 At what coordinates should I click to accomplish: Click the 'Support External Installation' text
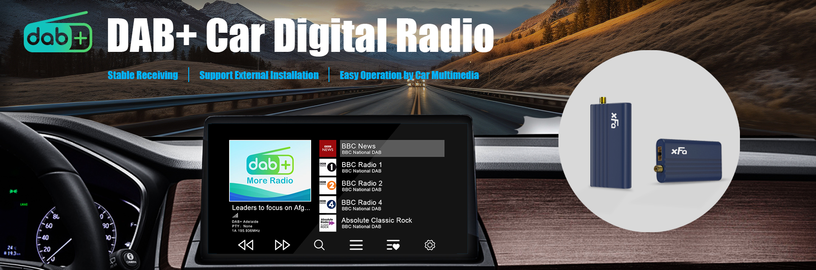point(259,75)
